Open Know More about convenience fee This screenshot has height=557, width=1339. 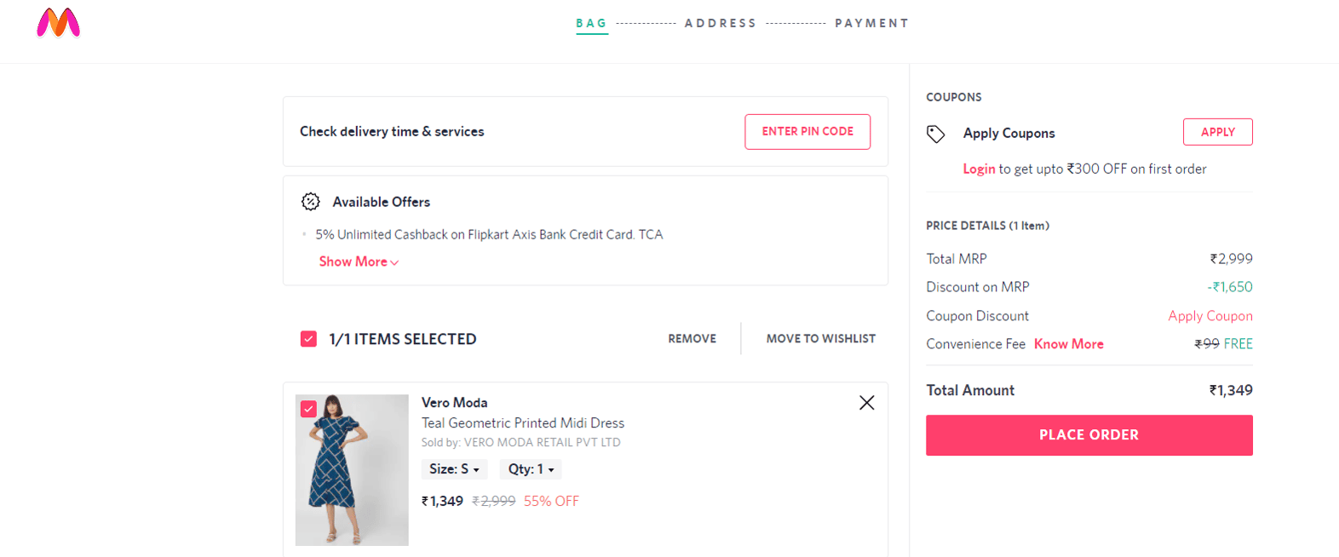point(1069,344)
